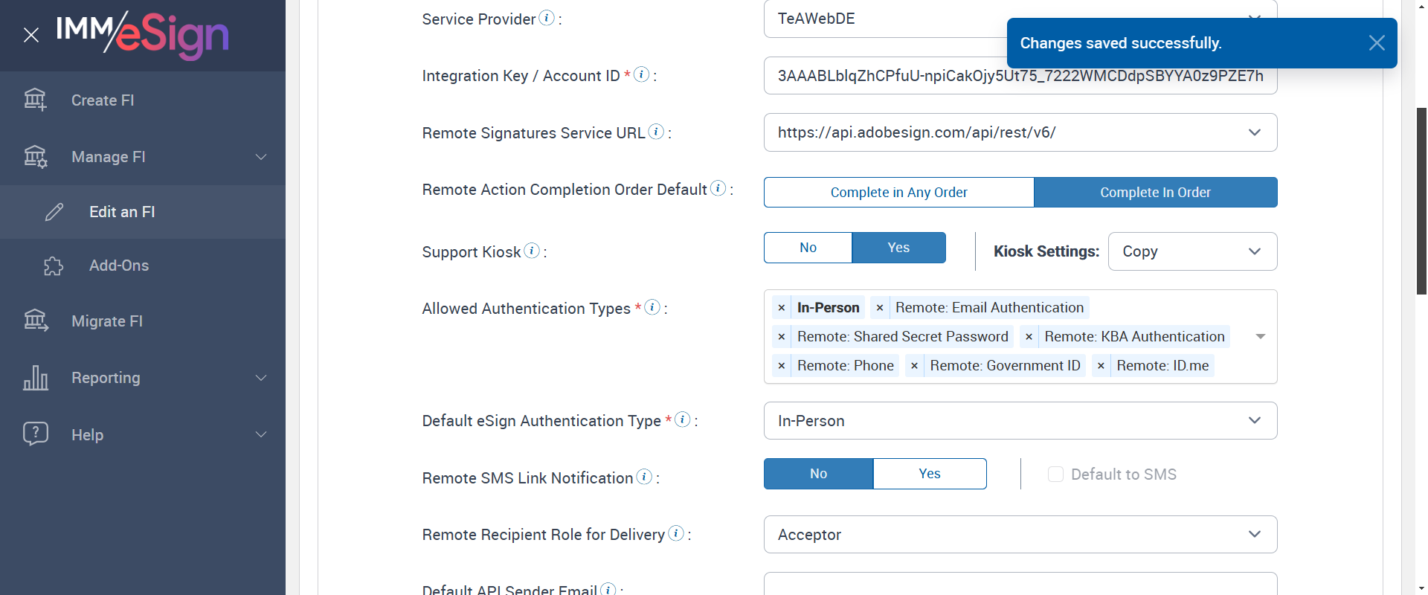Click the Add-Ons puzzle piece icon
The width and height of the screenshot is (1428, 595).
(x=54, y=266)
